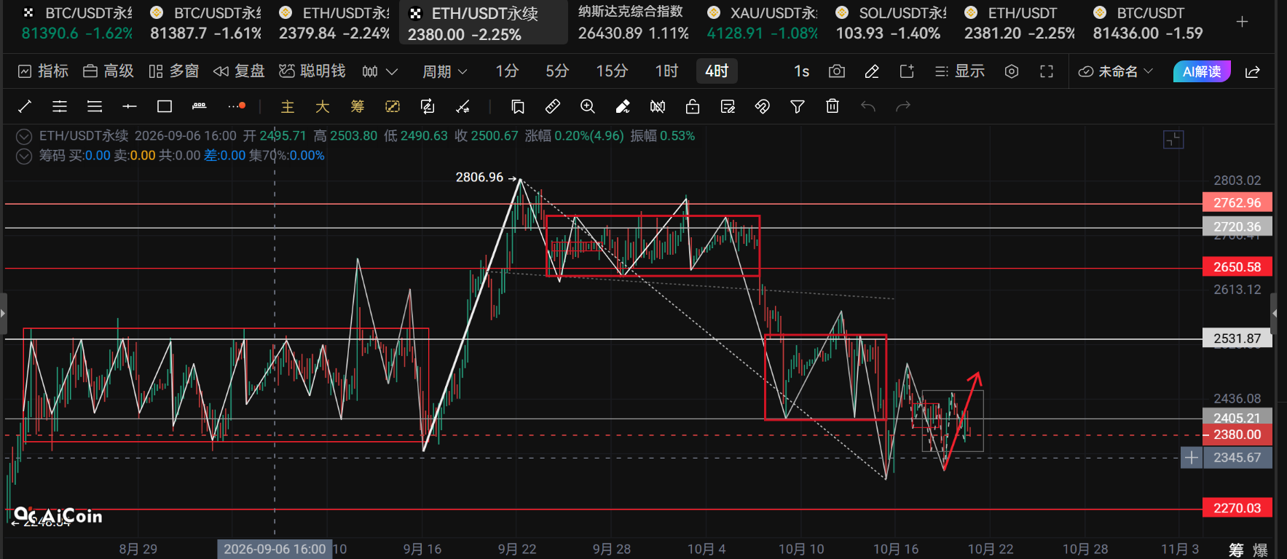1287x559 pixels.
Task: Open the 显示 display options menu
Action: [x=960, y=71]
